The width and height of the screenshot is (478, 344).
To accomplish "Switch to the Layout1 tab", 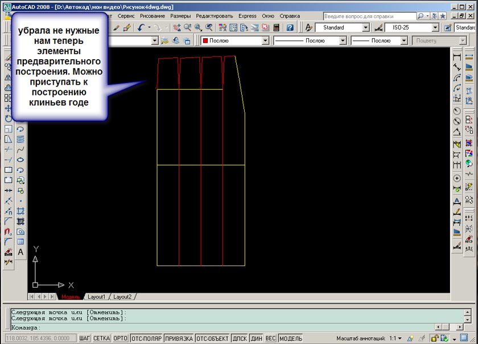I will tap(96, 297).
